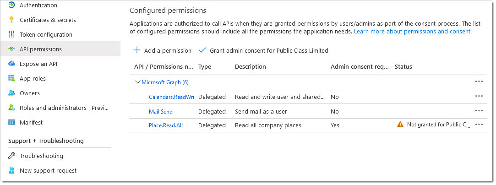The image size is (496, 185).
Task: Click the Manifest icon in sidebar
Action: (x=12, y=122)
